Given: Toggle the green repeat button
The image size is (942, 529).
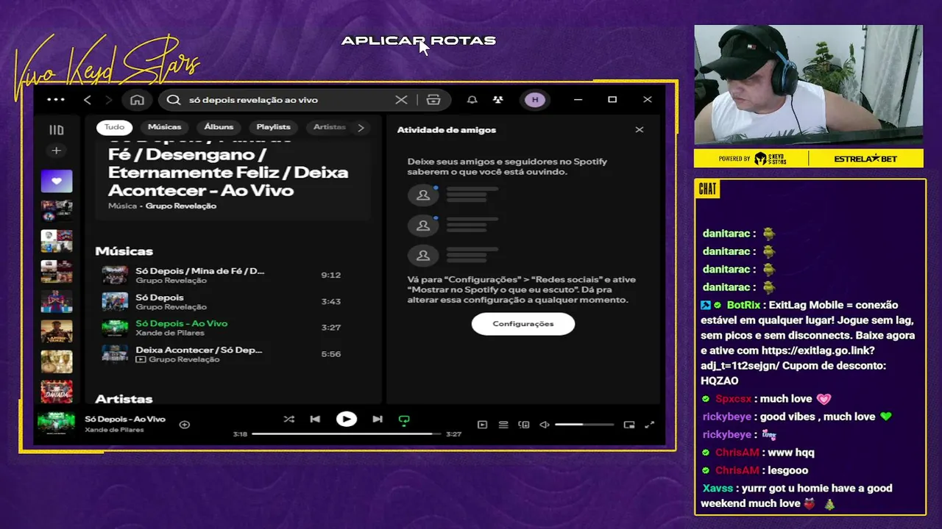Looking at the screenshot, I should 404,420.
